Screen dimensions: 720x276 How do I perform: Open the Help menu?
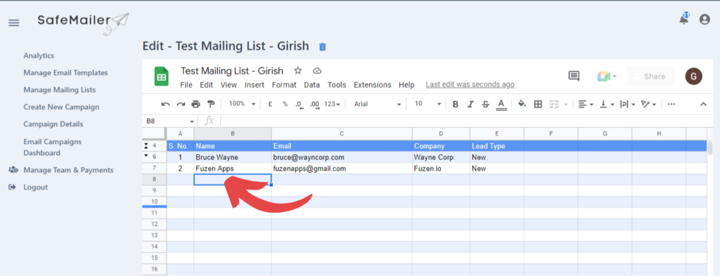point(406,85)
